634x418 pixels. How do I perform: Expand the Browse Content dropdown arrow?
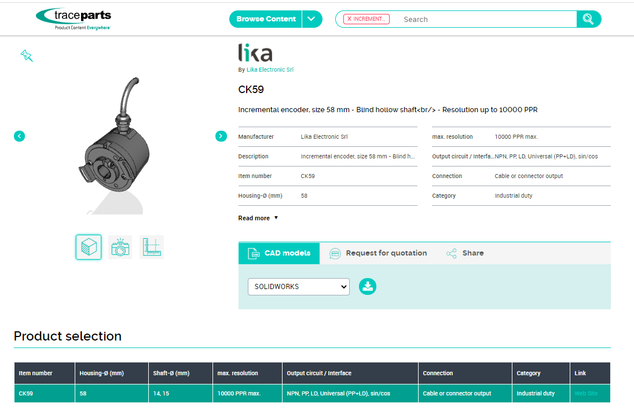(x=311, y=19)
